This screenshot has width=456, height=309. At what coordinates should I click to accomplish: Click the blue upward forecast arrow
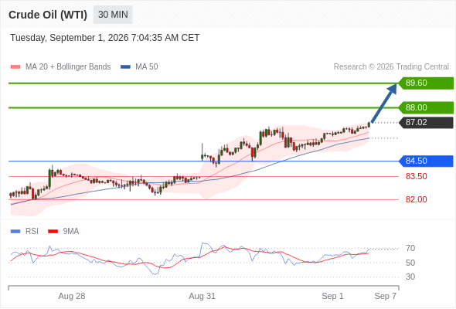384,104
